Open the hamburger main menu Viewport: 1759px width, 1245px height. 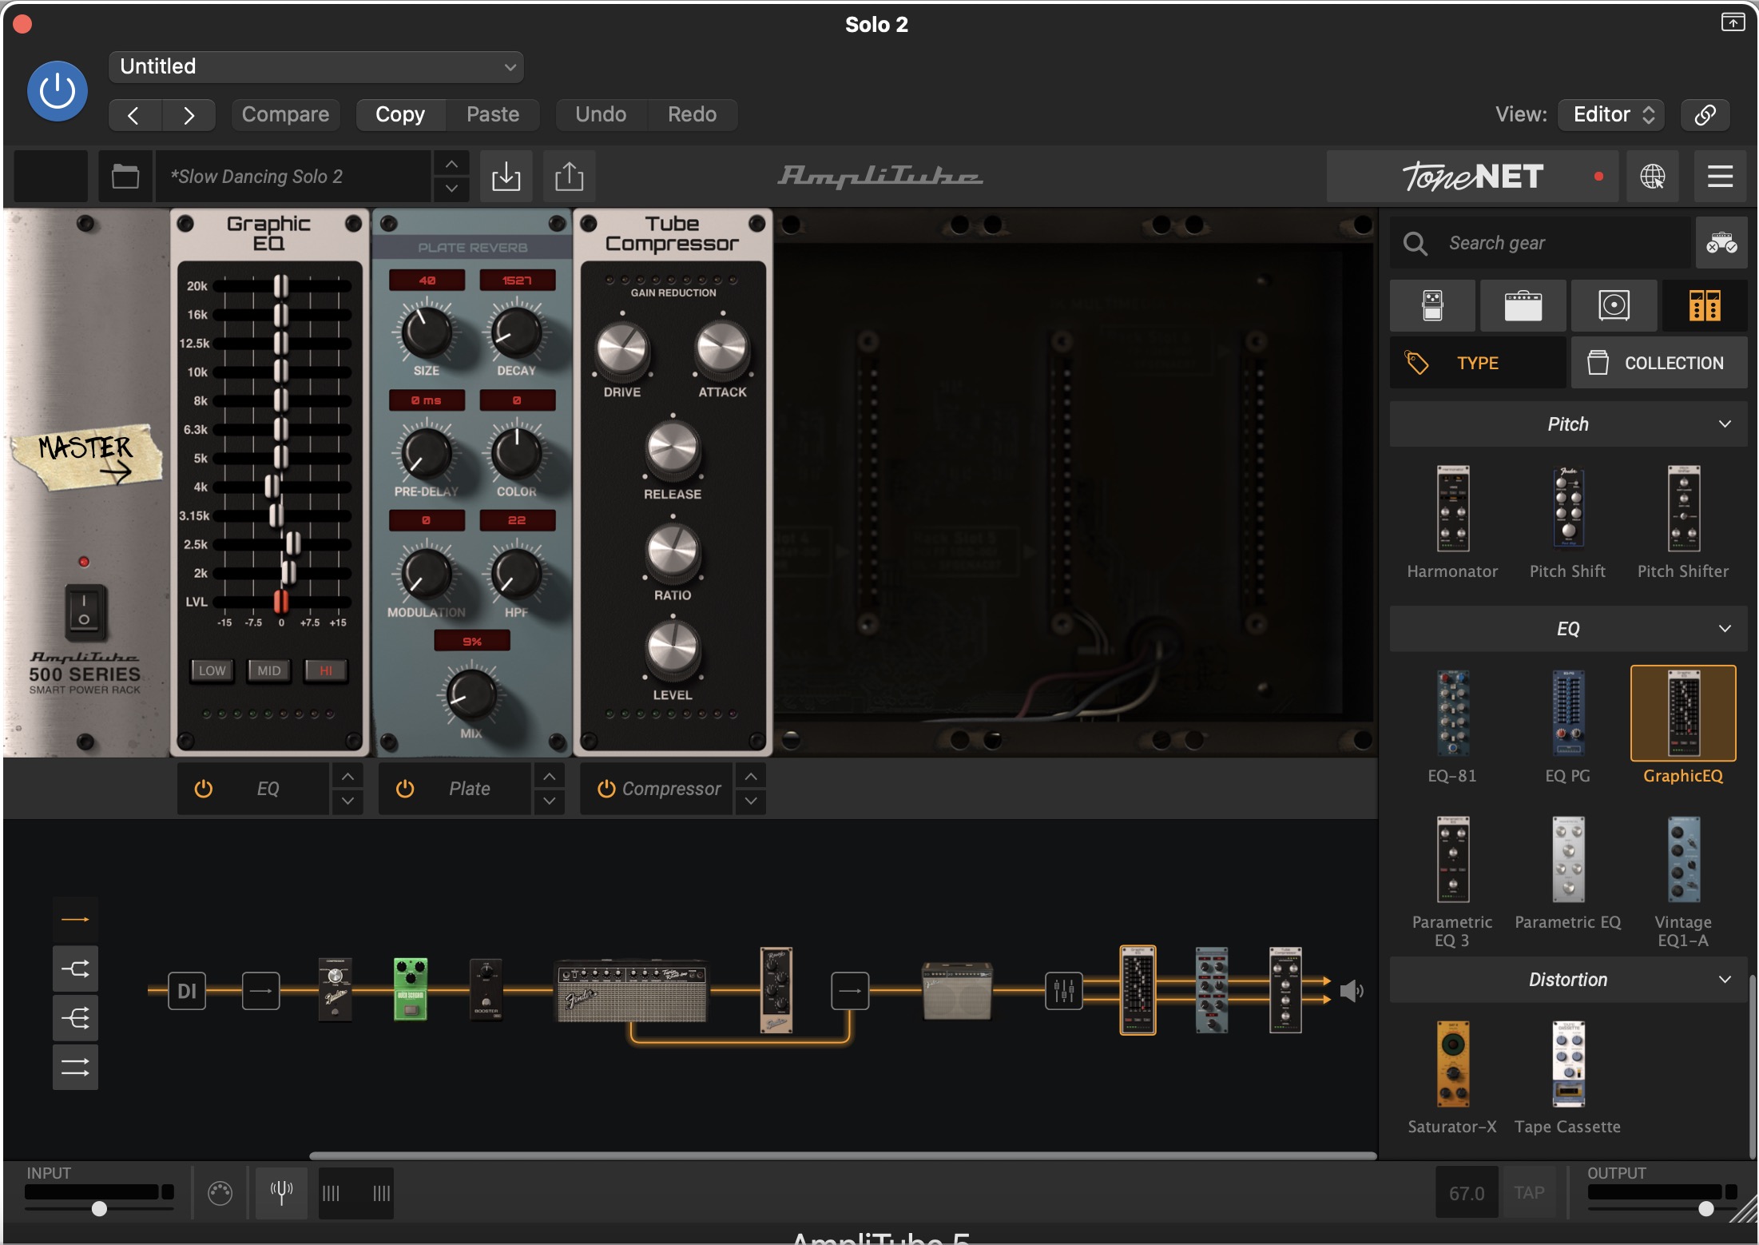pyautogui.click(x=1720, y=177)
